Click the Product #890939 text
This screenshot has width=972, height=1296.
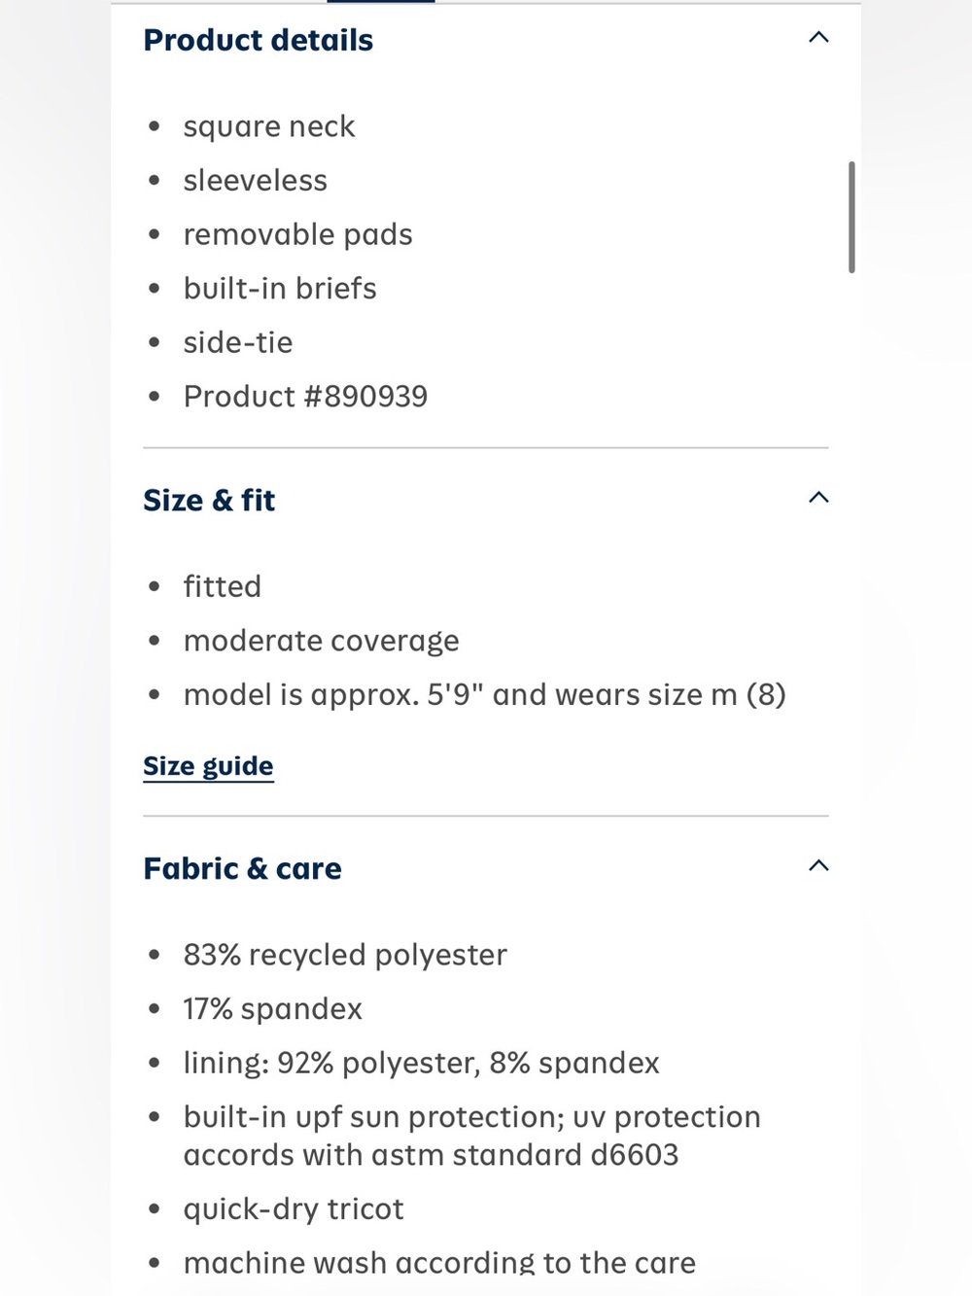tap(305, 397)
